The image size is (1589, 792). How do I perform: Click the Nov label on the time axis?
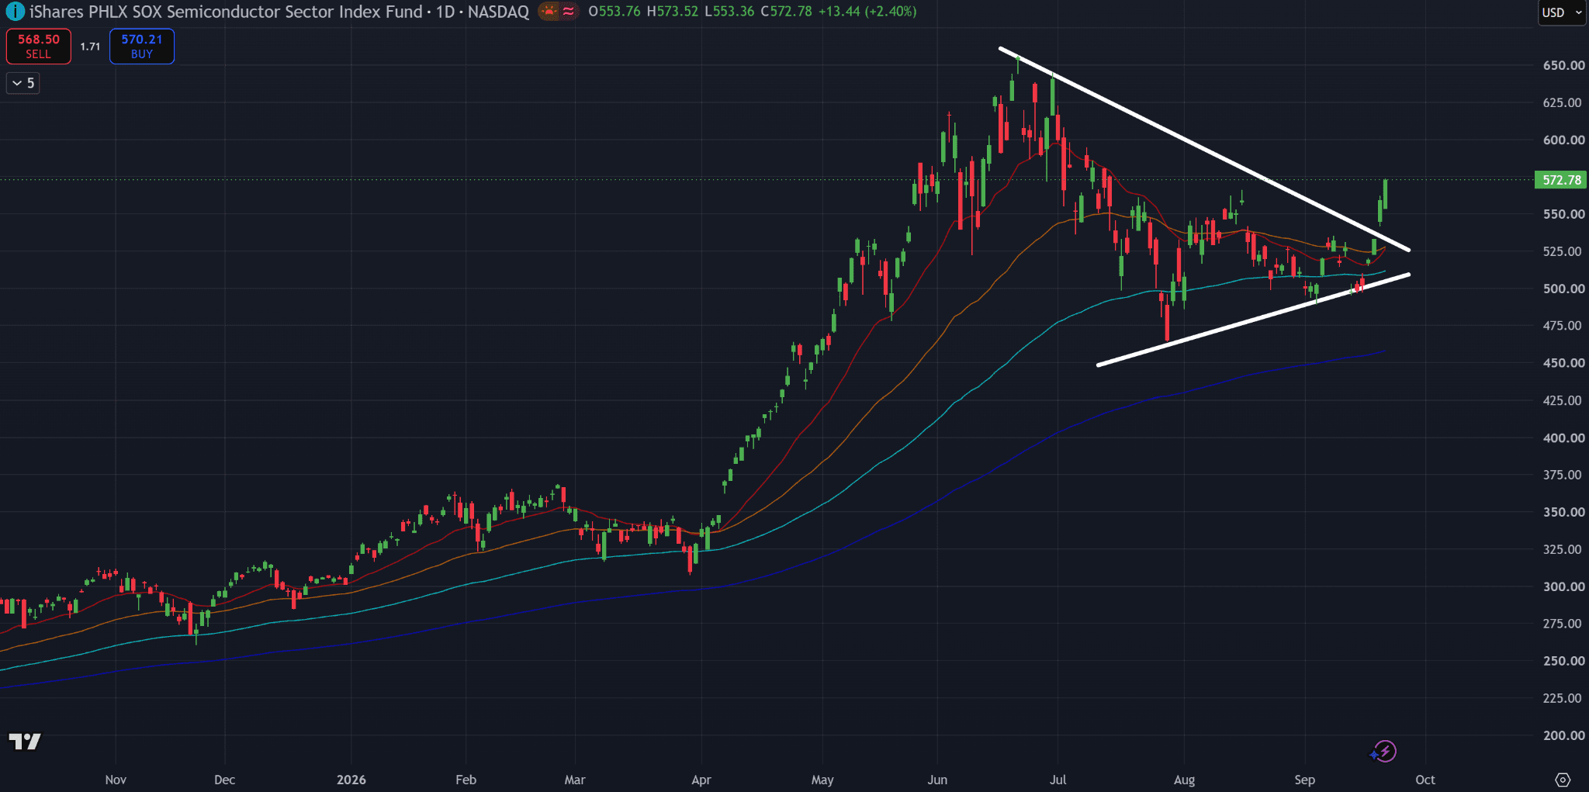click(x=116, y=780)
